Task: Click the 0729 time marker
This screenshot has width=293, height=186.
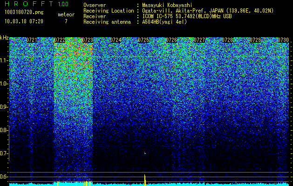Action: click(x=255, y=40)
